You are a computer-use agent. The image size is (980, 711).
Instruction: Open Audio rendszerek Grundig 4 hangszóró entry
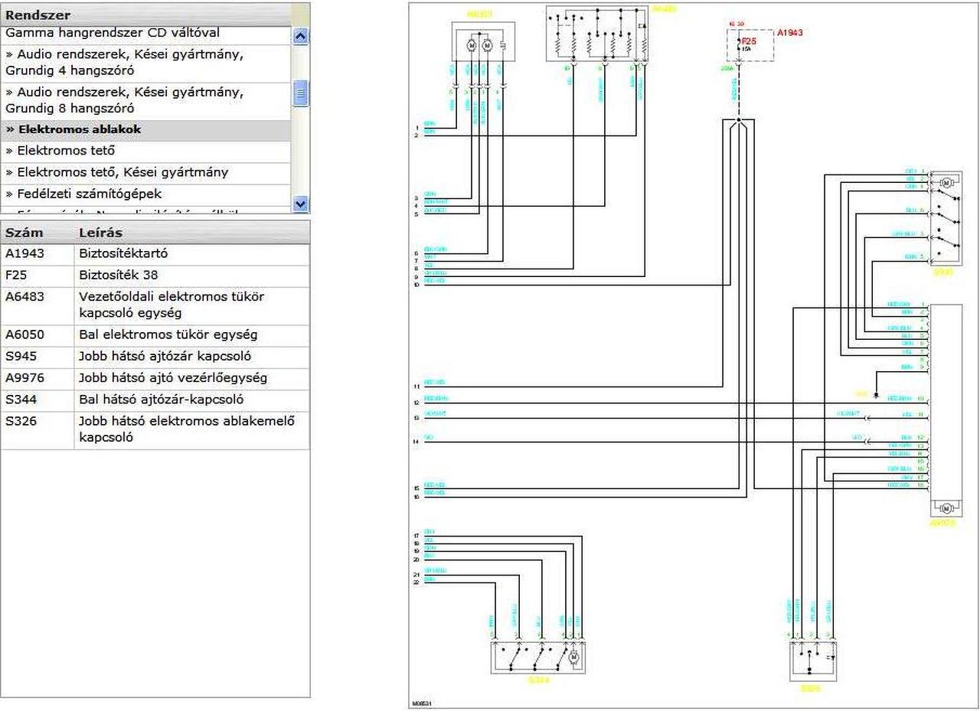[x=147, y=63]
